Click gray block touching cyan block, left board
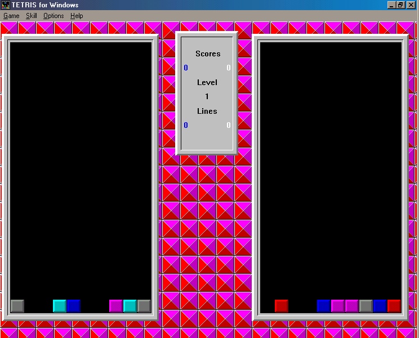Screen dimensions: 419x338 144,306
